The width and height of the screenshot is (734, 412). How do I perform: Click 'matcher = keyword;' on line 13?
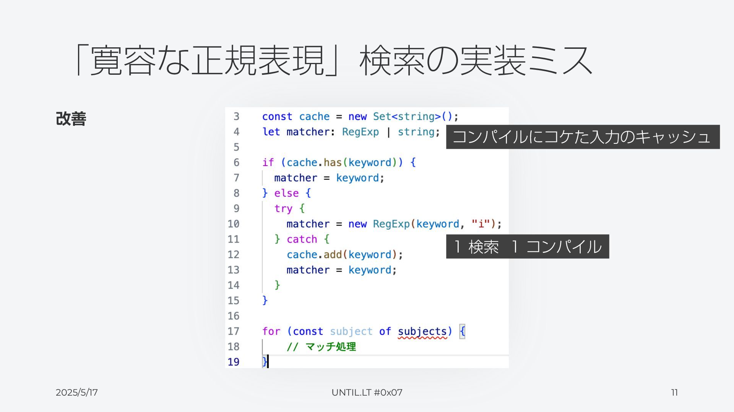click(342, 270)
